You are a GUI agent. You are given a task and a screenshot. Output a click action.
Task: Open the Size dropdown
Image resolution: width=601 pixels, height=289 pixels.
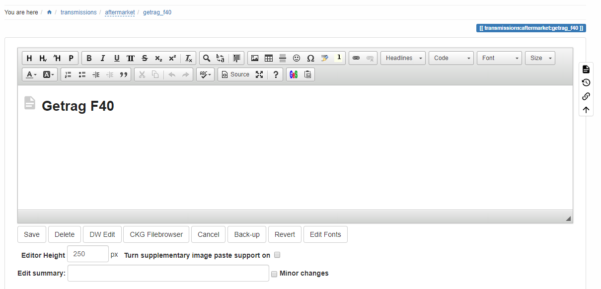coord(540,58)
